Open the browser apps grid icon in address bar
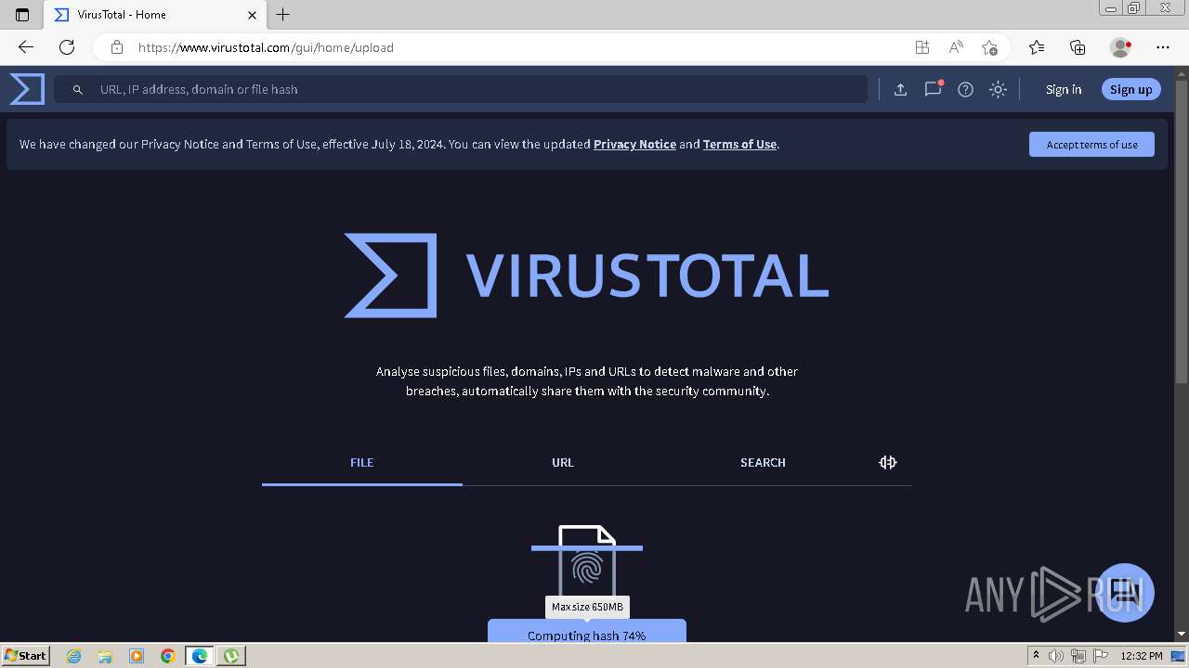 pyautogui.click(x=921, y=47)
